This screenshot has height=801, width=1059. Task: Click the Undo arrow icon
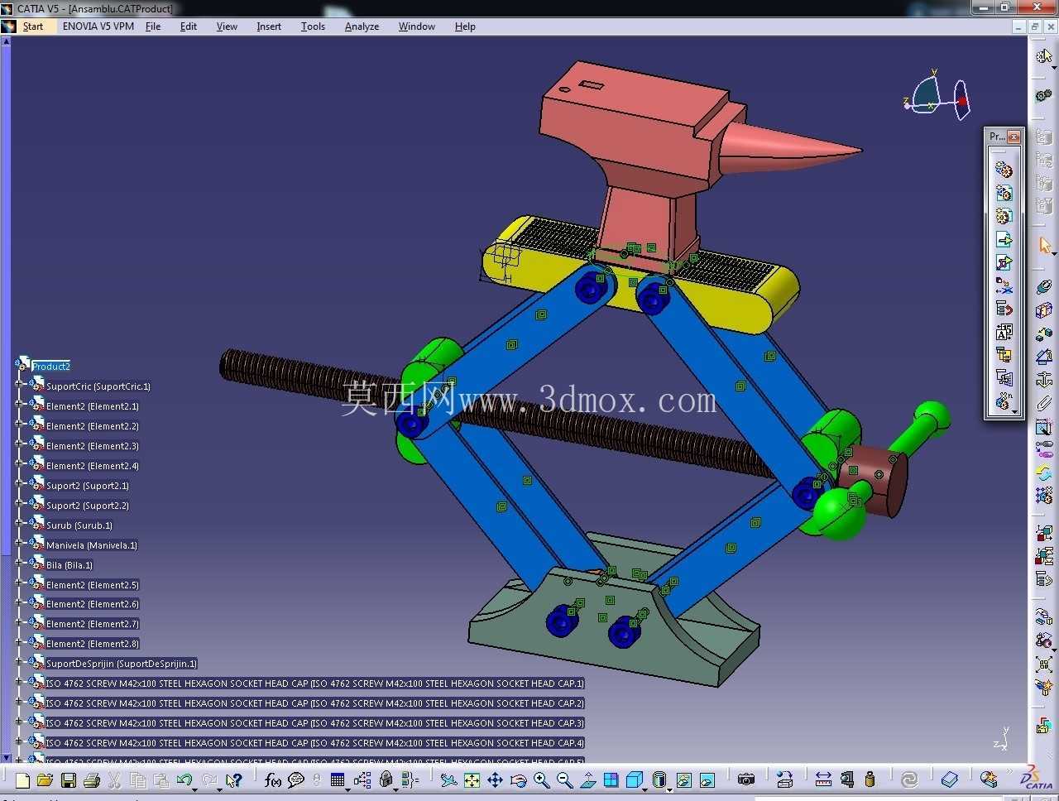184,780
